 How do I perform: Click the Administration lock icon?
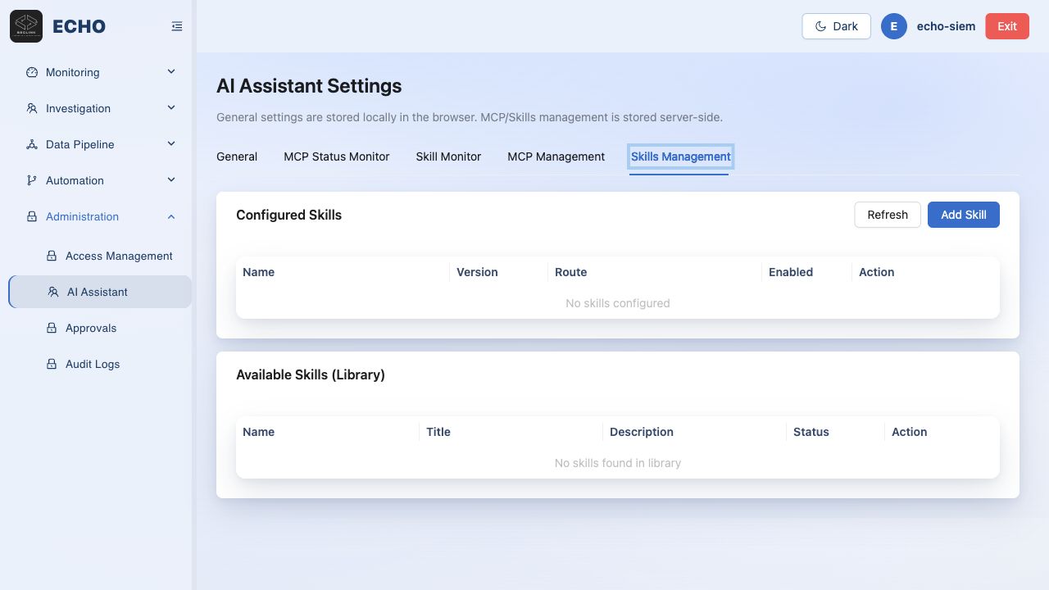click(x=32, y=216)
